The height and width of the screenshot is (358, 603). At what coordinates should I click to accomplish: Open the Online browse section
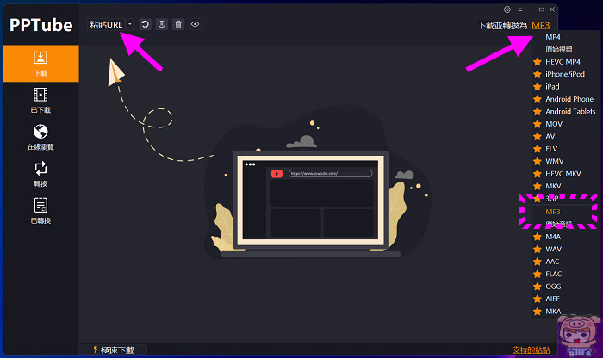click(40, 137)
